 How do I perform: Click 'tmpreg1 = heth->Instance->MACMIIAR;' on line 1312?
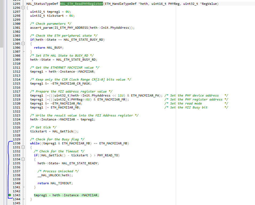63,72
